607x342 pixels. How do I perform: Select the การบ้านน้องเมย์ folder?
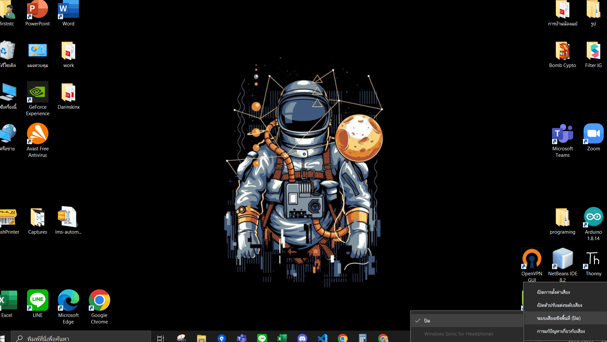tap(563, 14)
